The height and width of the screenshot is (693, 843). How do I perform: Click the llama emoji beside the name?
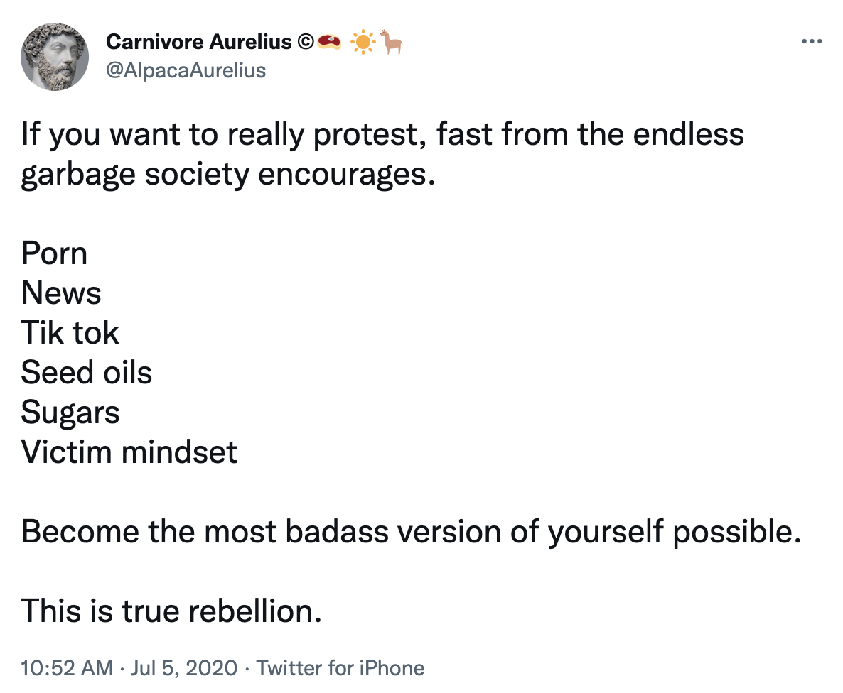pyautogui.click(x=392, y=43)
